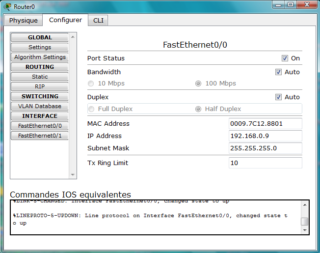Select FastEthernet0/0 interface in sidebar
This screenshot has height=253, width=320.
click(x=40, y=126)
